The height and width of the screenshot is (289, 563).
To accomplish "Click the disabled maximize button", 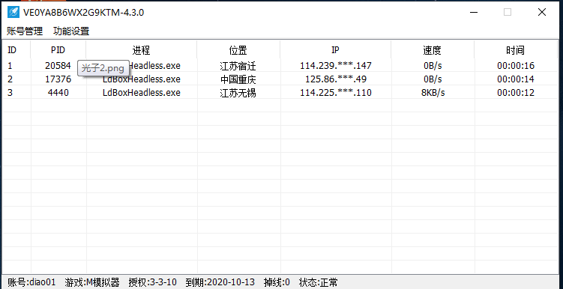I will [508, 12].
